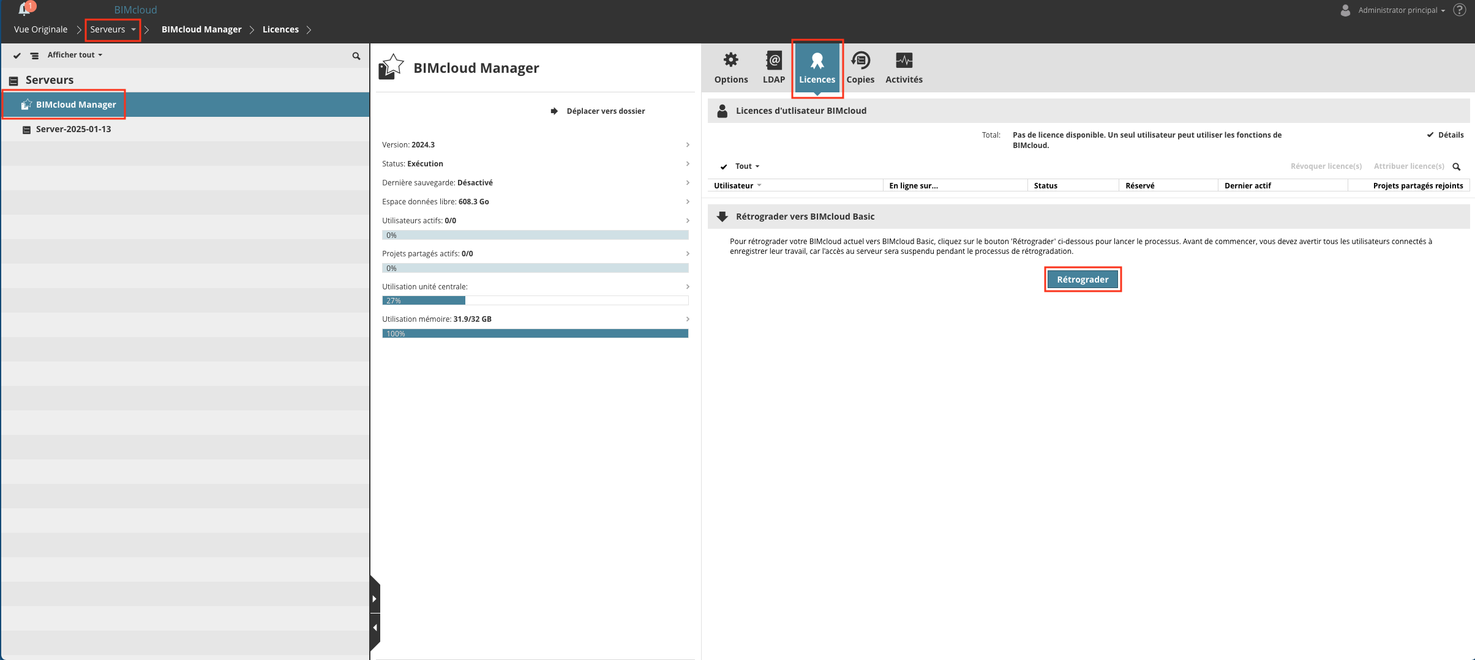
Task: Open the Administrator principal dropdown menu
Action: click(1402, 10)
